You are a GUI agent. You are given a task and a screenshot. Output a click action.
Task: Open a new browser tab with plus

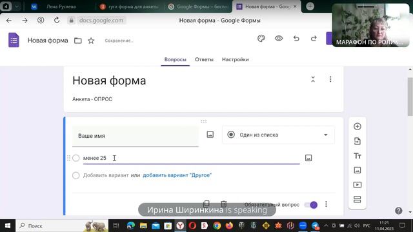(x=310, y=6)
